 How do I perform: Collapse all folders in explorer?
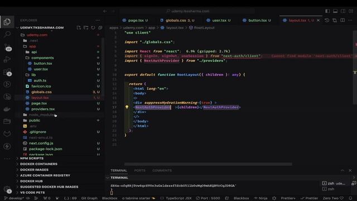[x=100, y=27]
